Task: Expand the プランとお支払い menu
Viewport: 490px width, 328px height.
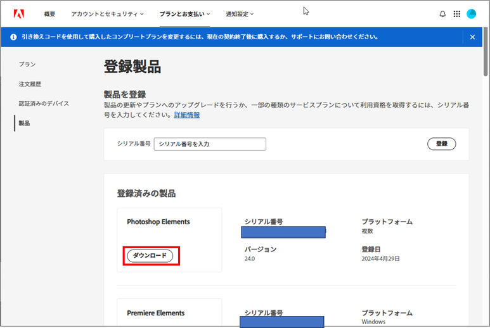Action: (184, 14)
